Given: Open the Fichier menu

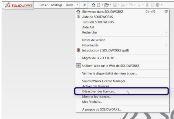Looking at the screenshot, I should [x=43, y=5].
